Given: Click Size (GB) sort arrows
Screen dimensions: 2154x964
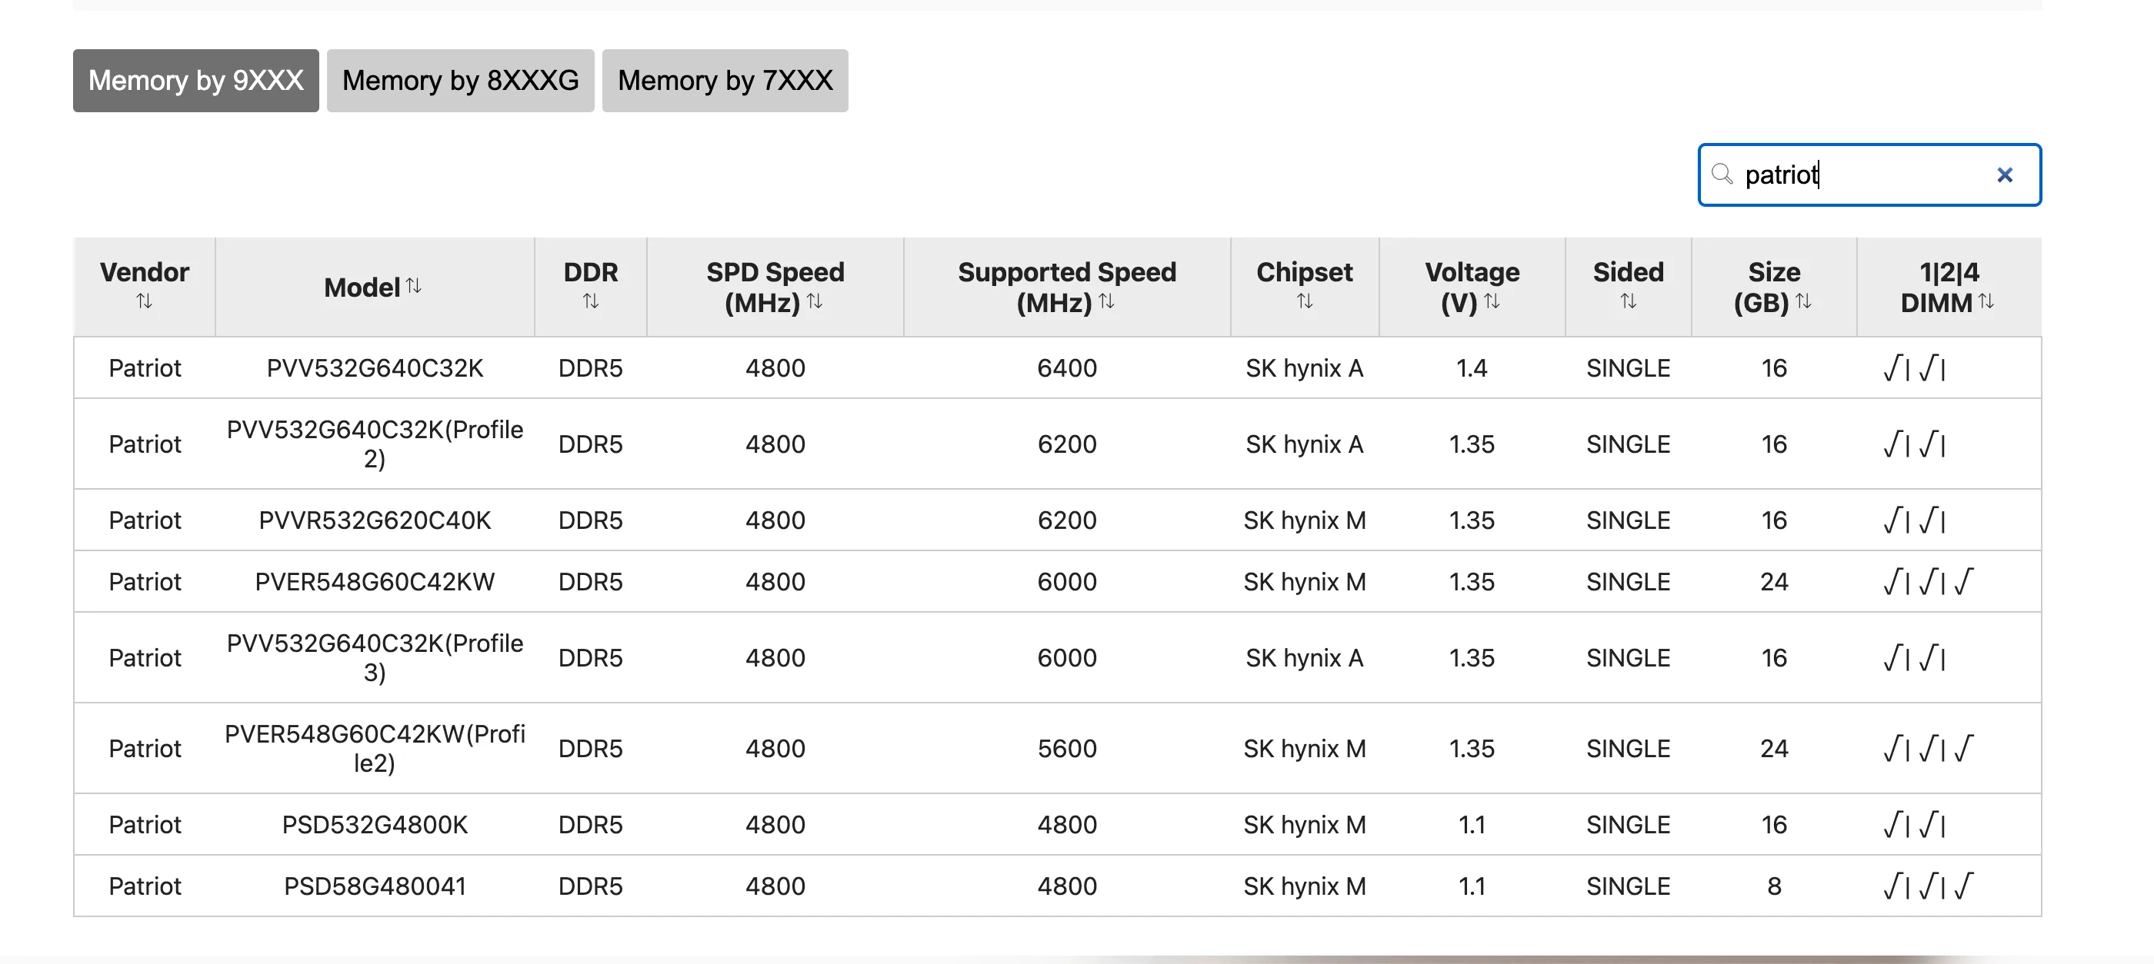Looking at the screenshot, I should [1804, 301].
